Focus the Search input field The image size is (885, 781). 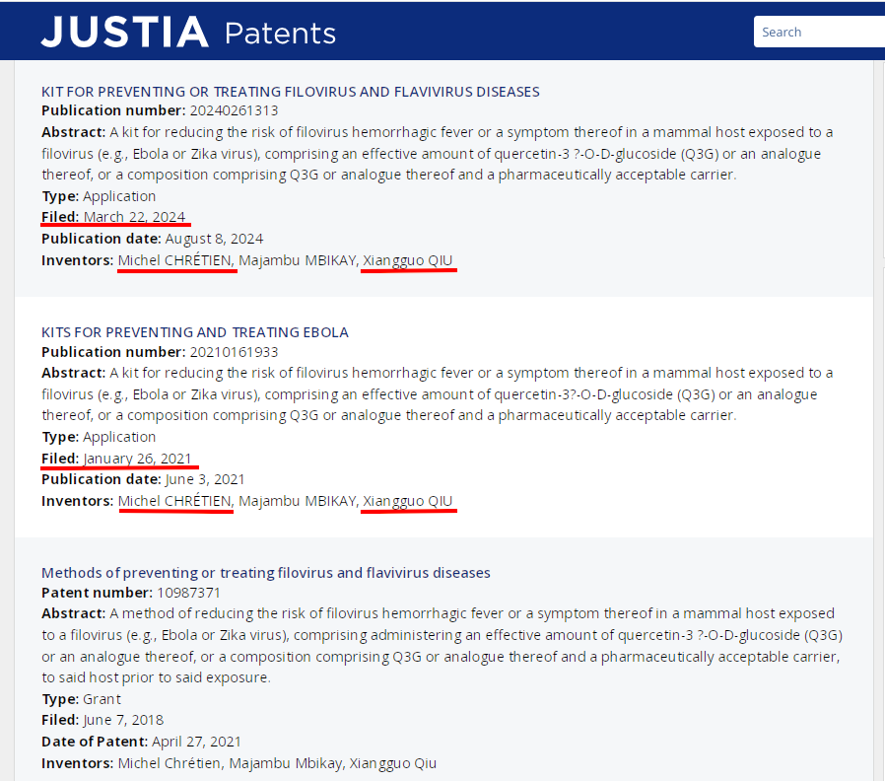[819, 32]
